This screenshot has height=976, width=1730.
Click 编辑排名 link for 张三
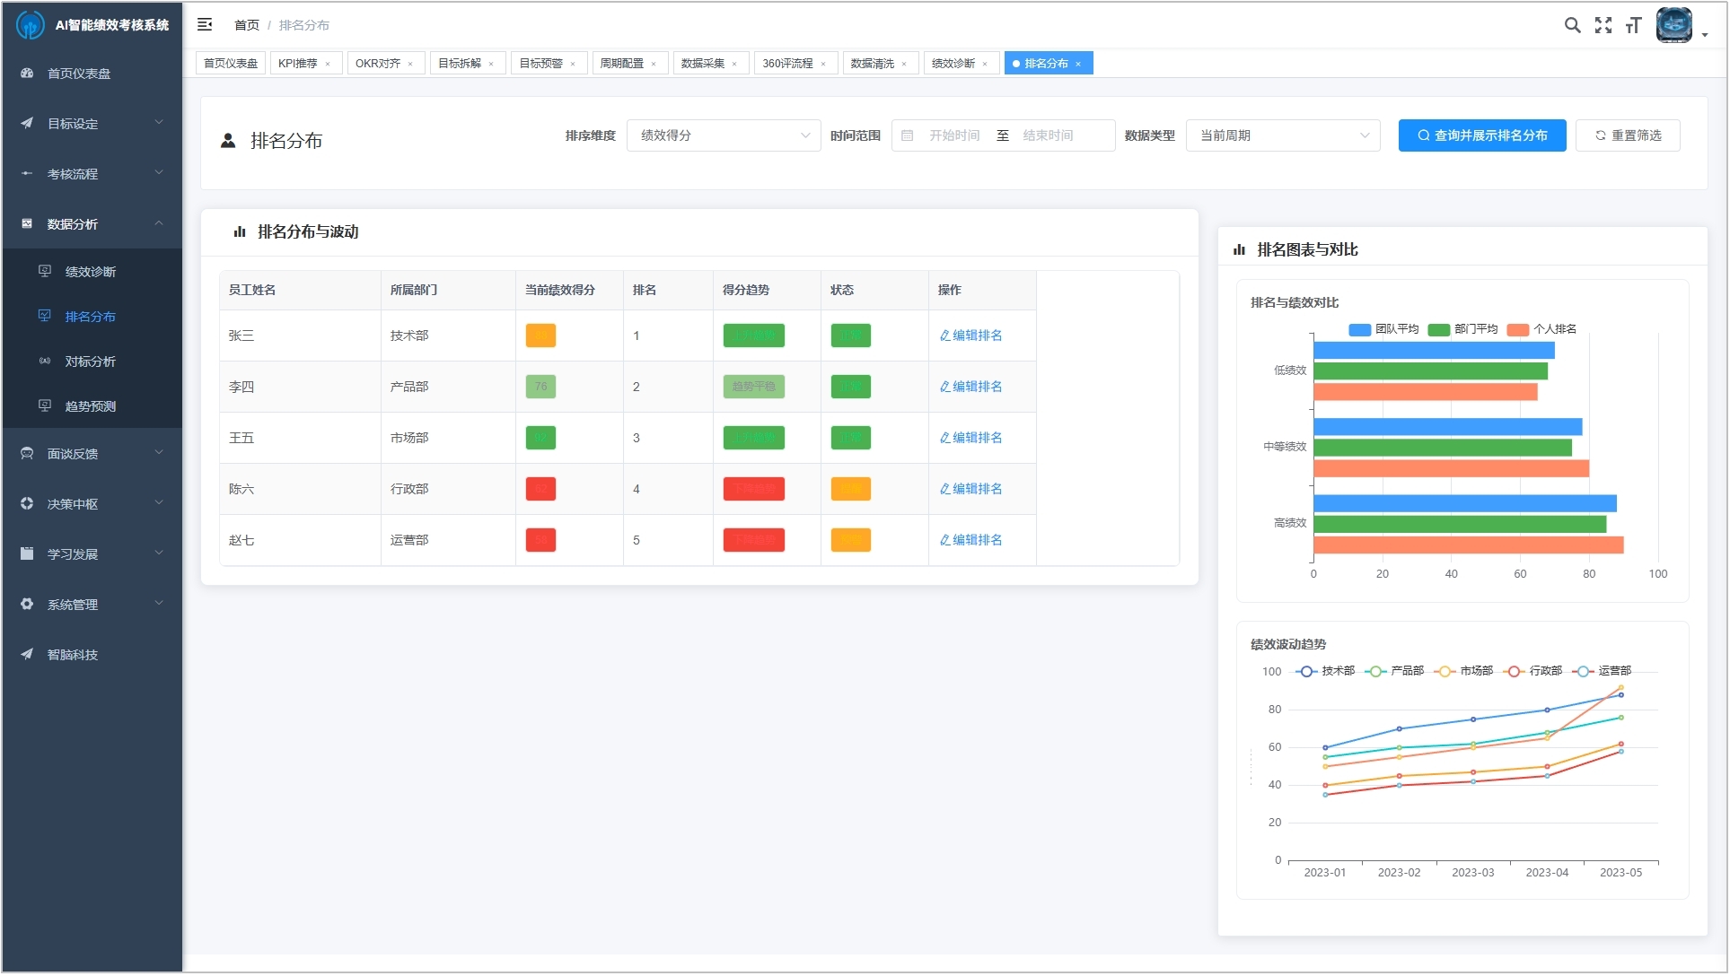[x=970, y=335]
